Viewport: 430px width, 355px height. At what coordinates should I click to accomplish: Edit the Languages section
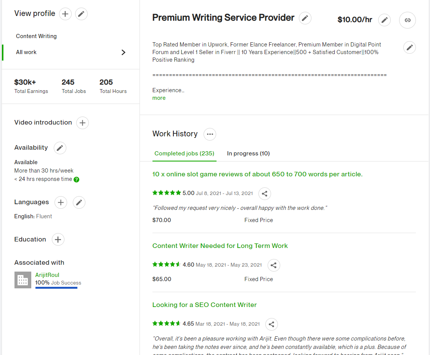point(79,203)
